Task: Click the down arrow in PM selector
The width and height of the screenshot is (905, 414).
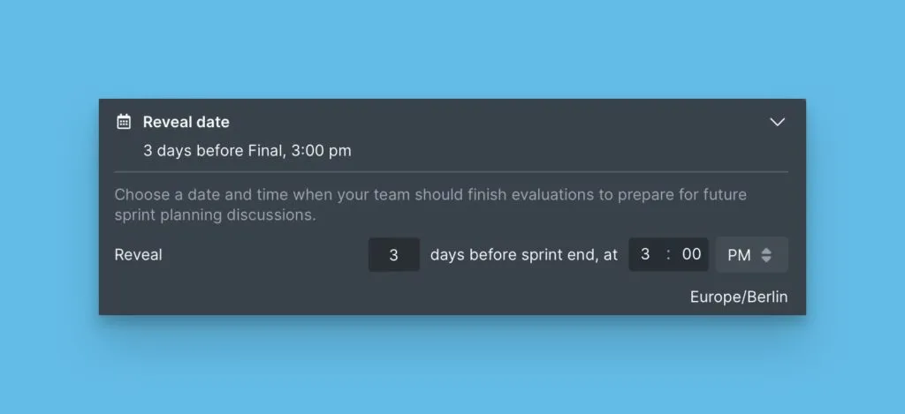Action: 766,260
